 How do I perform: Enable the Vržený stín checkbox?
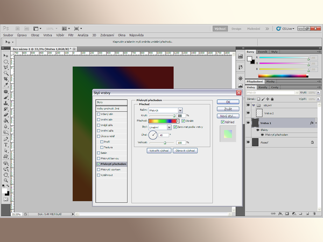(x=98, y=114)
